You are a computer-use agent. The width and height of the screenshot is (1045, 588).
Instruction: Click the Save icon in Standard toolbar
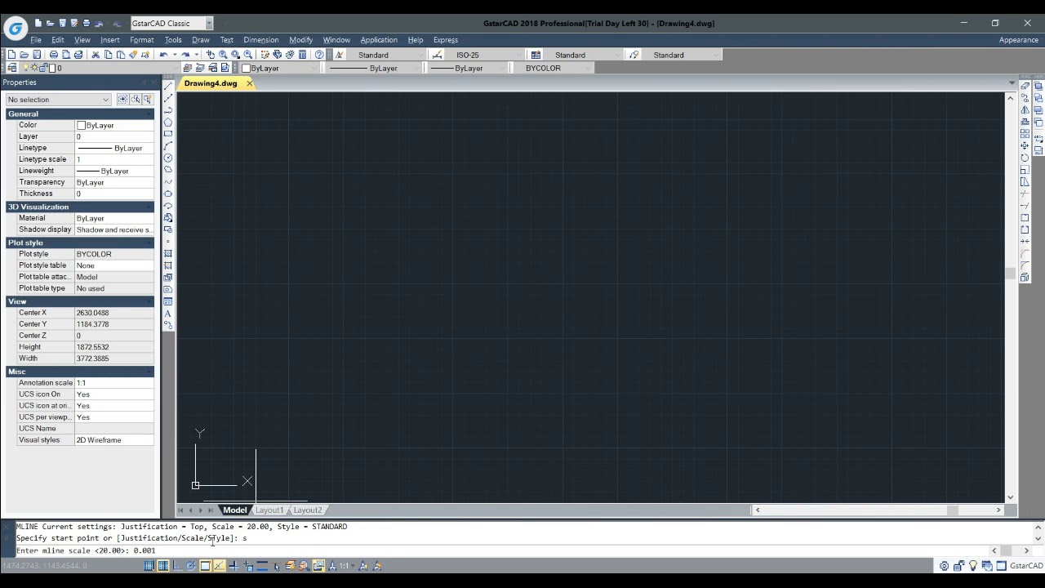coord(37,55)
